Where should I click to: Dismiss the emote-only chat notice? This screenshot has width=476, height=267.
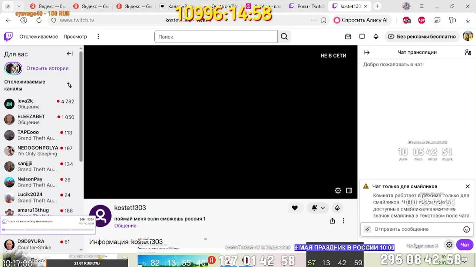click(x=467, y=186)
